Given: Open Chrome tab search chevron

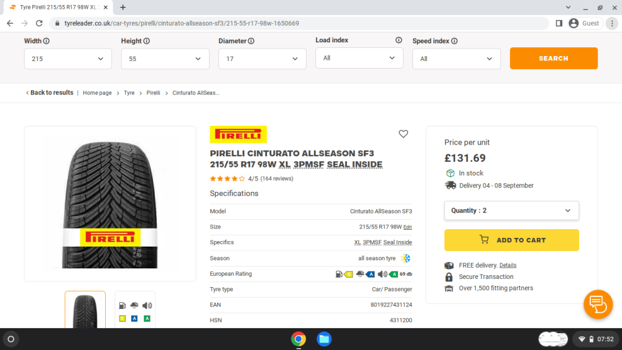Looking at the screenshot, I should (568, 7).
